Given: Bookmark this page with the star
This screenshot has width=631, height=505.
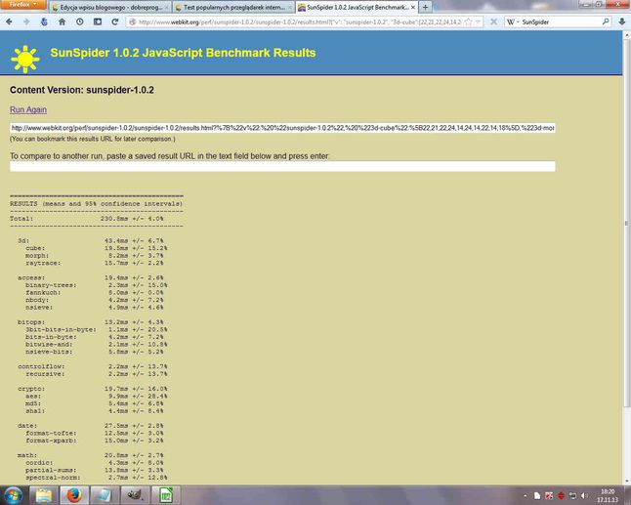Looking at the screenshot, I should pos(468,22).
